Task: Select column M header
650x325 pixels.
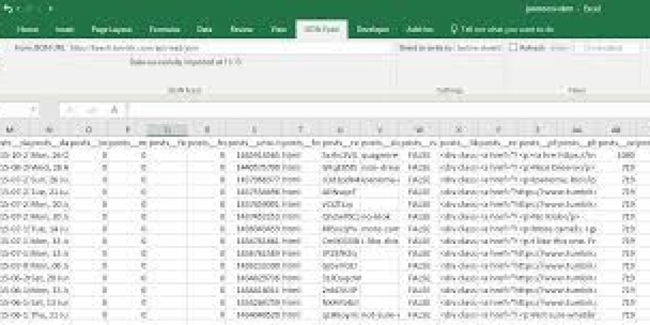Action: [10, 131]
